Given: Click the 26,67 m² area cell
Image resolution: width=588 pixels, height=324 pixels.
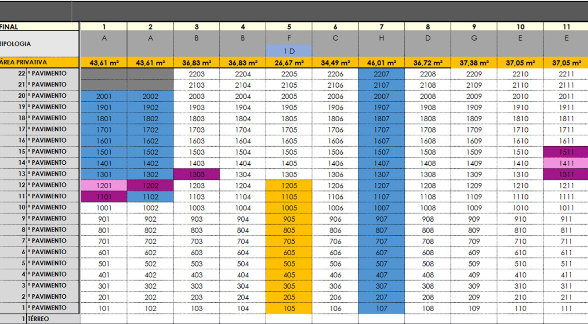Looking at the screenshot, I should [289, 63].
